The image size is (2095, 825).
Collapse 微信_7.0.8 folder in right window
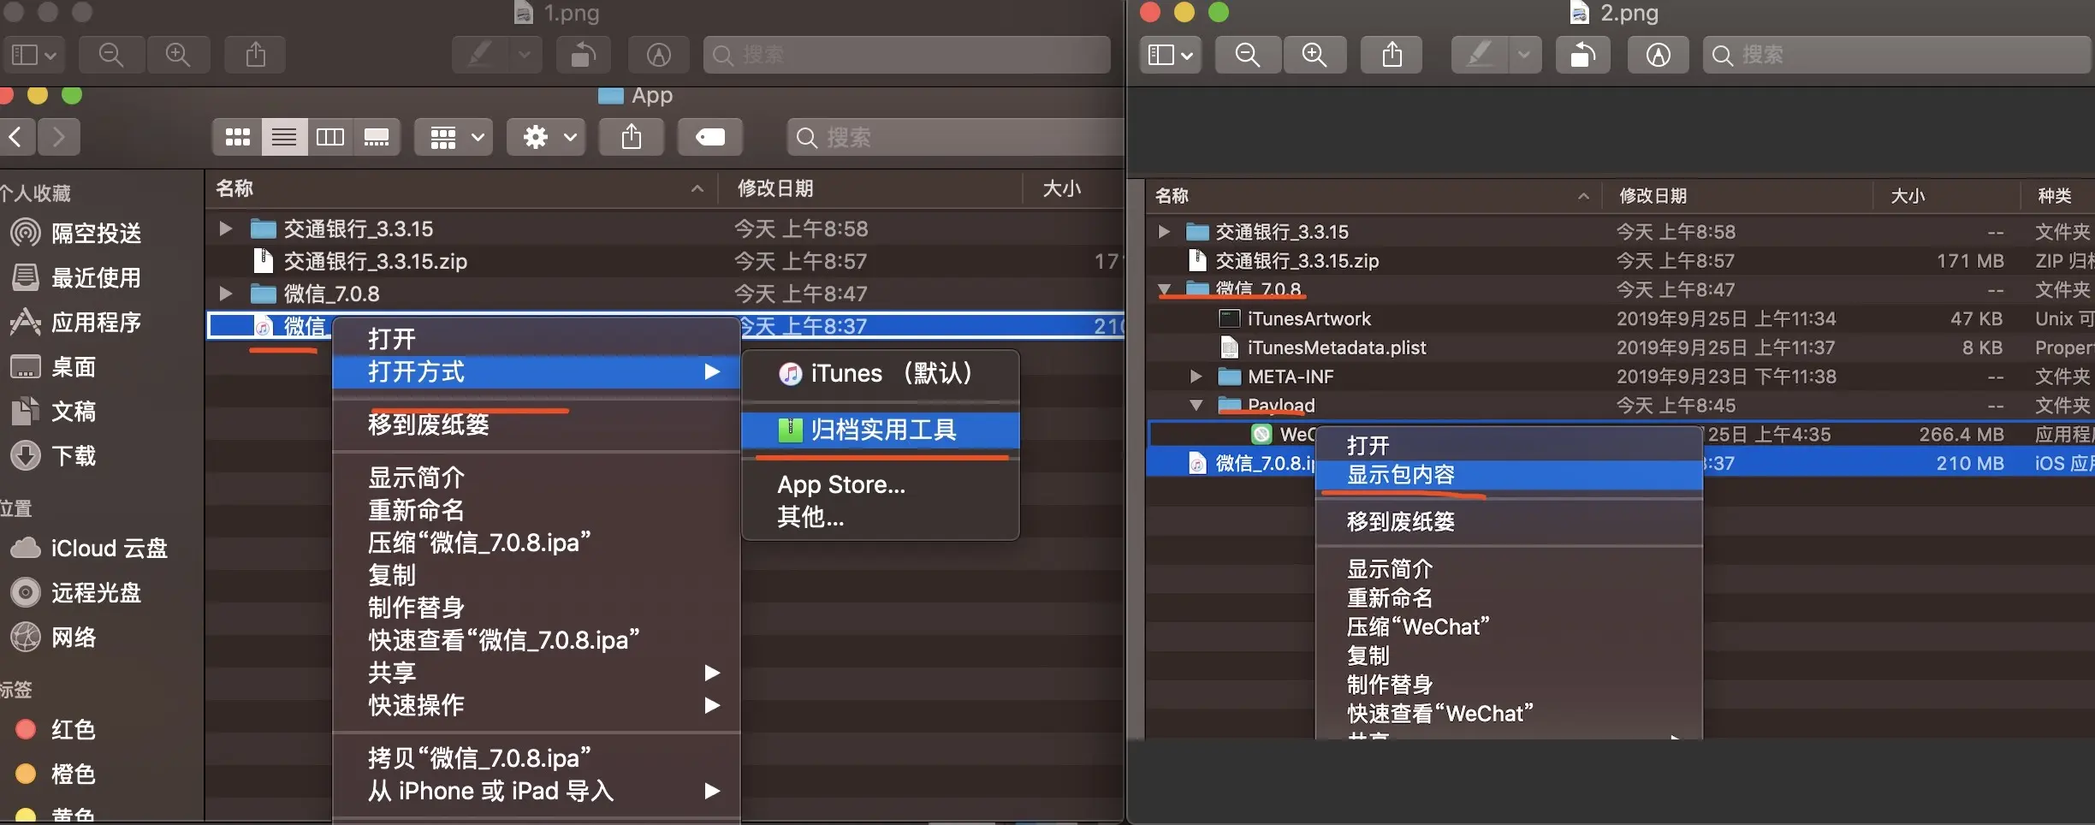[x=1165, y=289]
